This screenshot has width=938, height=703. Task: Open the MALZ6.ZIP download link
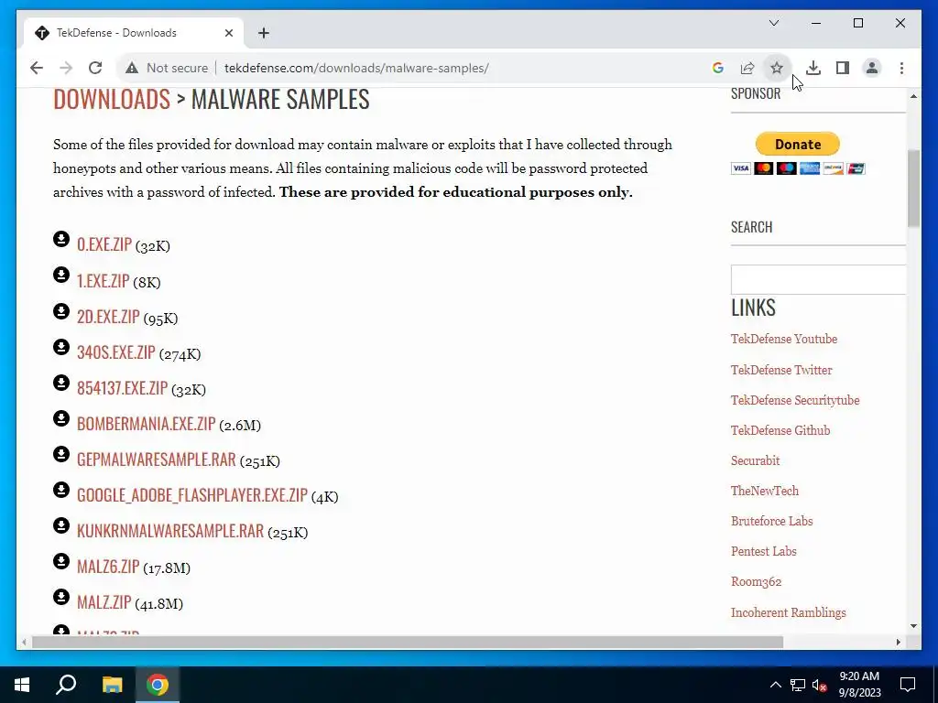[x=108, y=566]
